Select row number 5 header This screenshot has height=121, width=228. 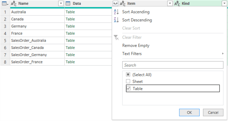(5, 41)
